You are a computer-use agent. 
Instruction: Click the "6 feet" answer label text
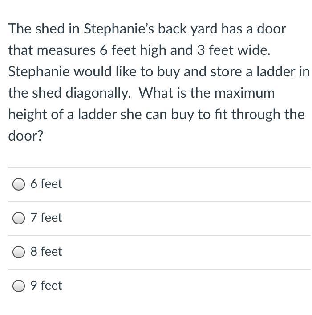coord(46,184)
